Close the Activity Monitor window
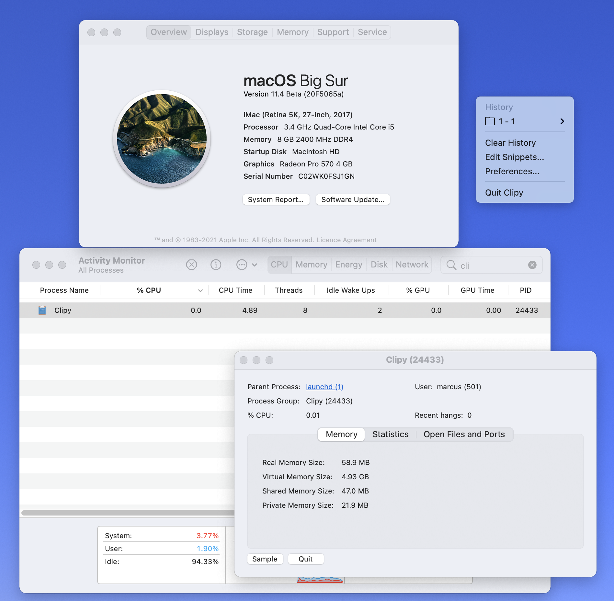The height and width of the screenshot is (601, 614). [x=36, y=265]
